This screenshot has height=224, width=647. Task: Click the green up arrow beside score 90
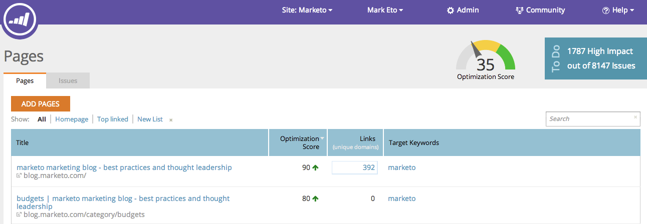point(316,168)
